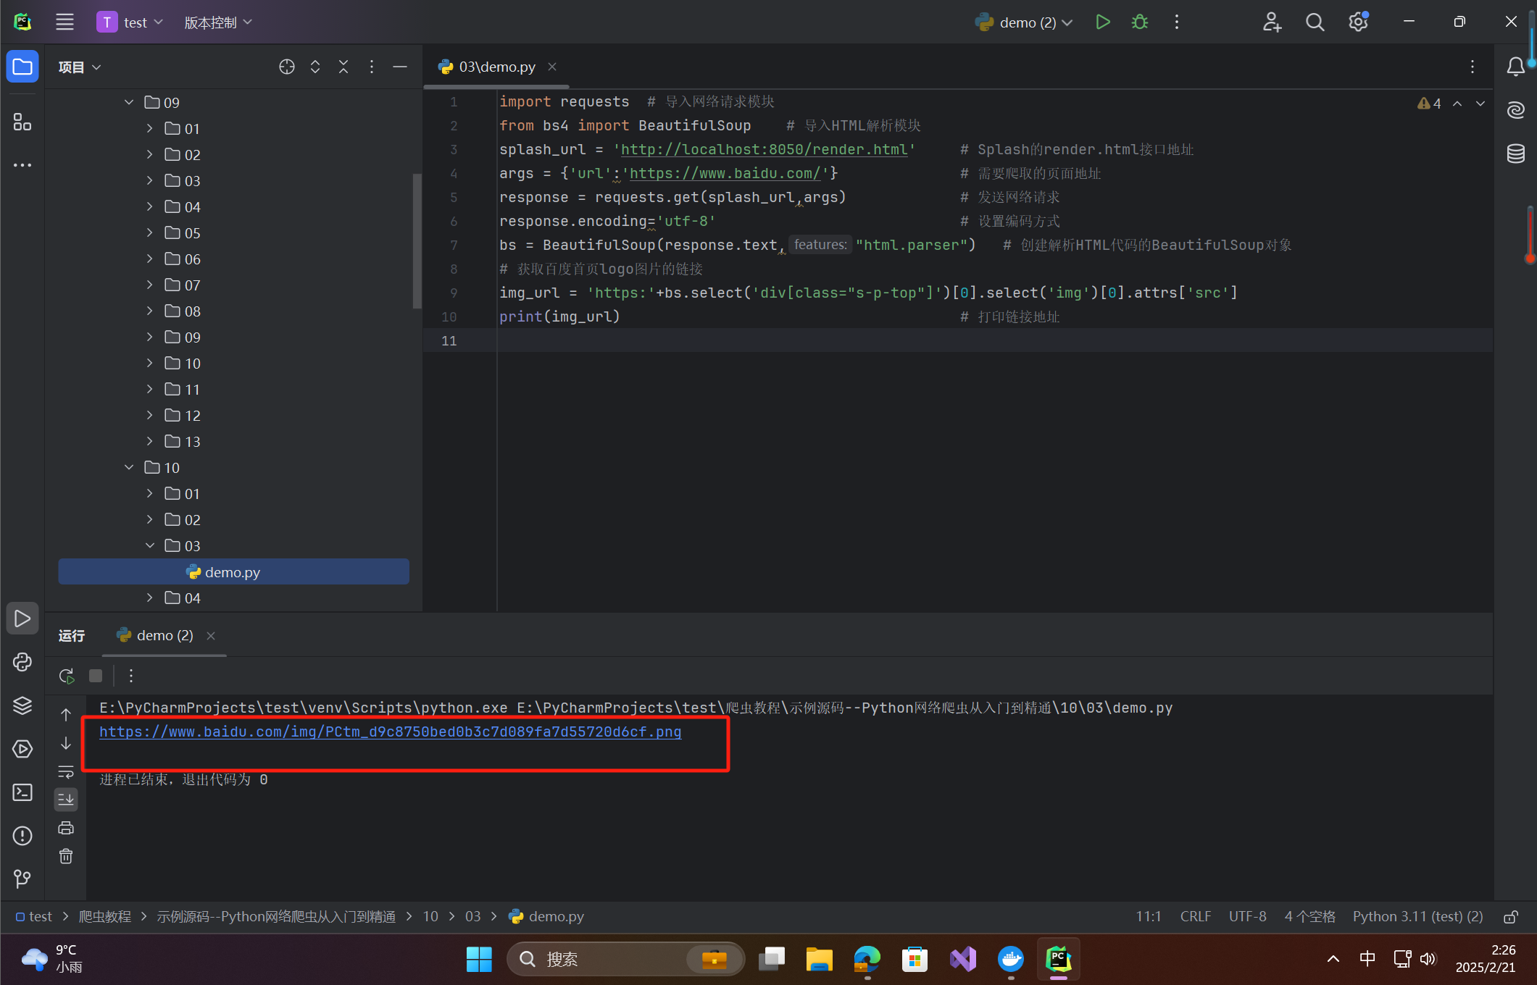1537x985 pixels.
Task: Toggle soft-wrap in Run console
Action: pyautogui.click(x=66, y=771)
